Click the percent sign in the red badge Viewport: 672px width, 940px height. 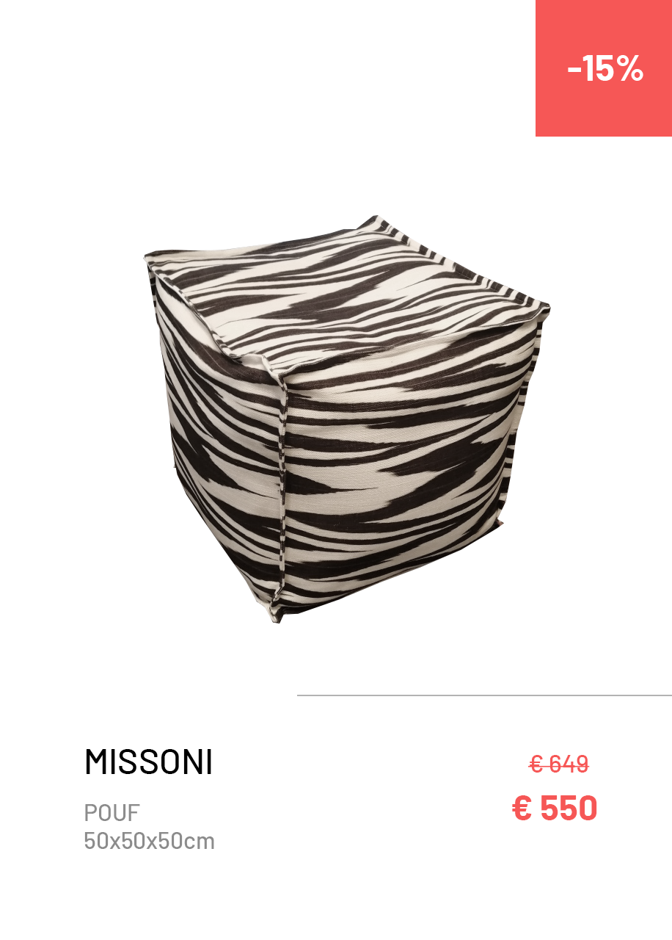pyautogui.click(x=629, y=68)
